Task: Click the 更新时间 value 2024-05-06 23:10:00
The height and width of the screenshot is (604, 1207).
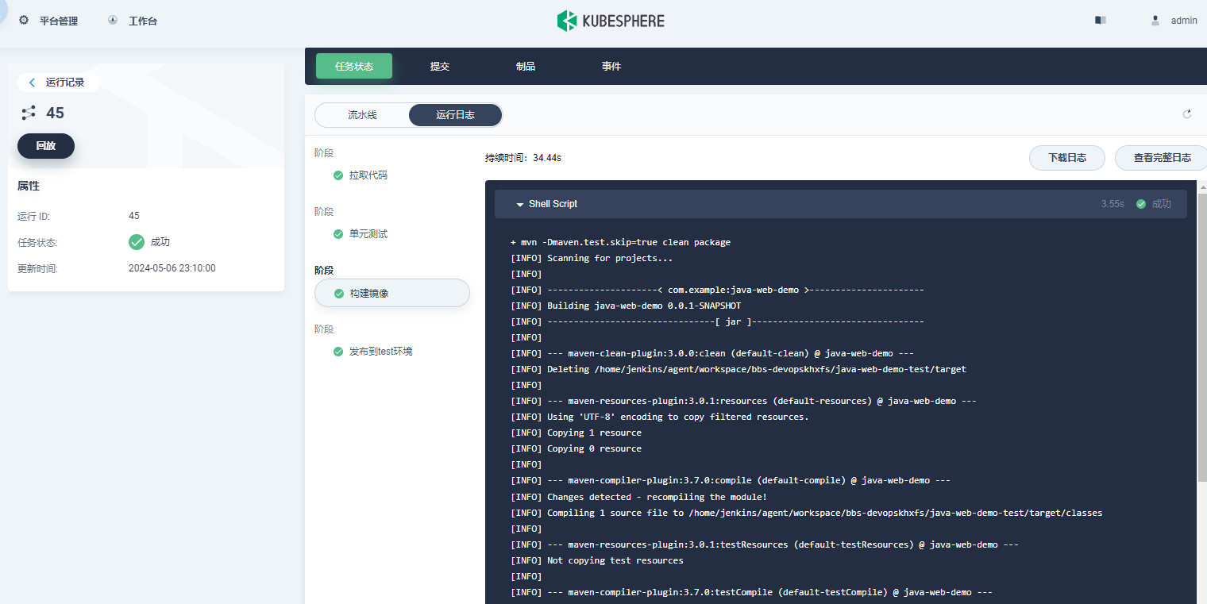Action: (172, 268)
